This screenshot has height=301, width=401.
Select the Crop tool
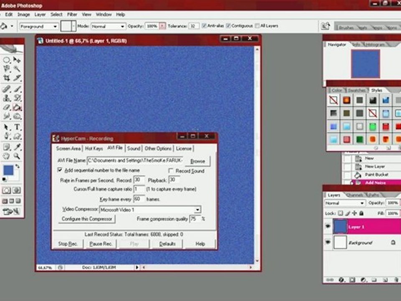click(6, 78)
